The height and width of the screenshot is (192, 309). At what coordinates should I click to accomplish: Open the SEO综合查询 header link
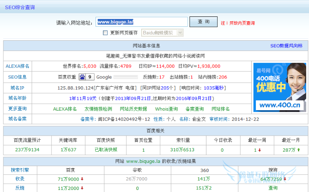[20, 7]
